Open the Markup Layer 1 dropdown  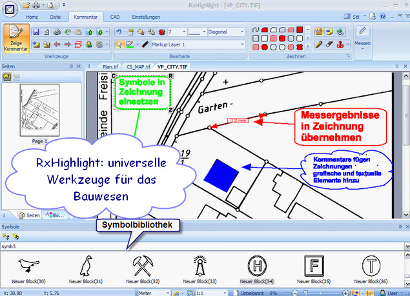click(x=243, y=44)
